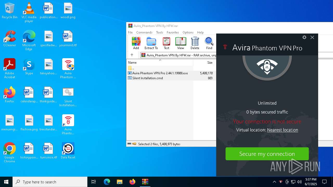
Task: Open File Explorer from the taskbar
Action: coord(119,182)
